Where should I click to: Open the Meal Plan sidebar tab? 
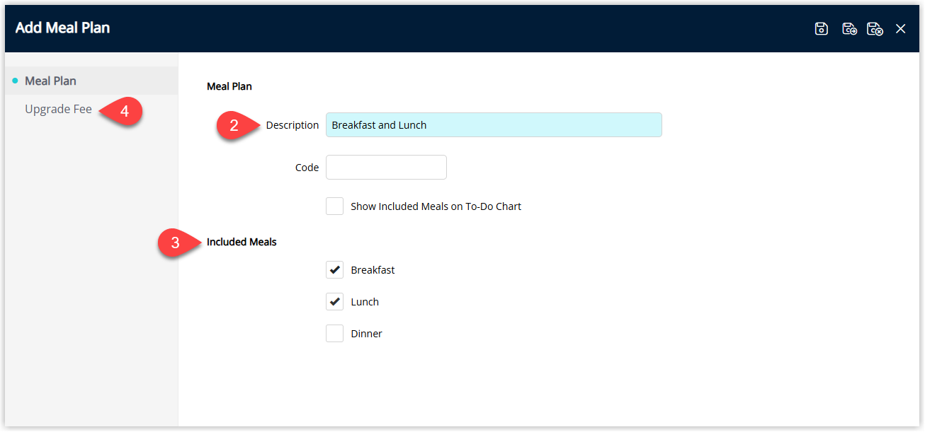click(91, 81)
